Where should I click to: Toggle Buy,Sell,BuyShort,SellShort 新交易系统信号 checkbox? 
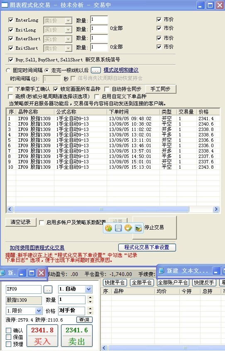pos(10,60)
